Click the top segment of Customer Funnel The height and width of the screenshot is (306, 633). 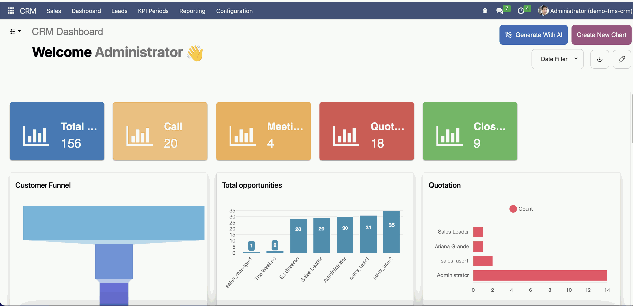114,223
